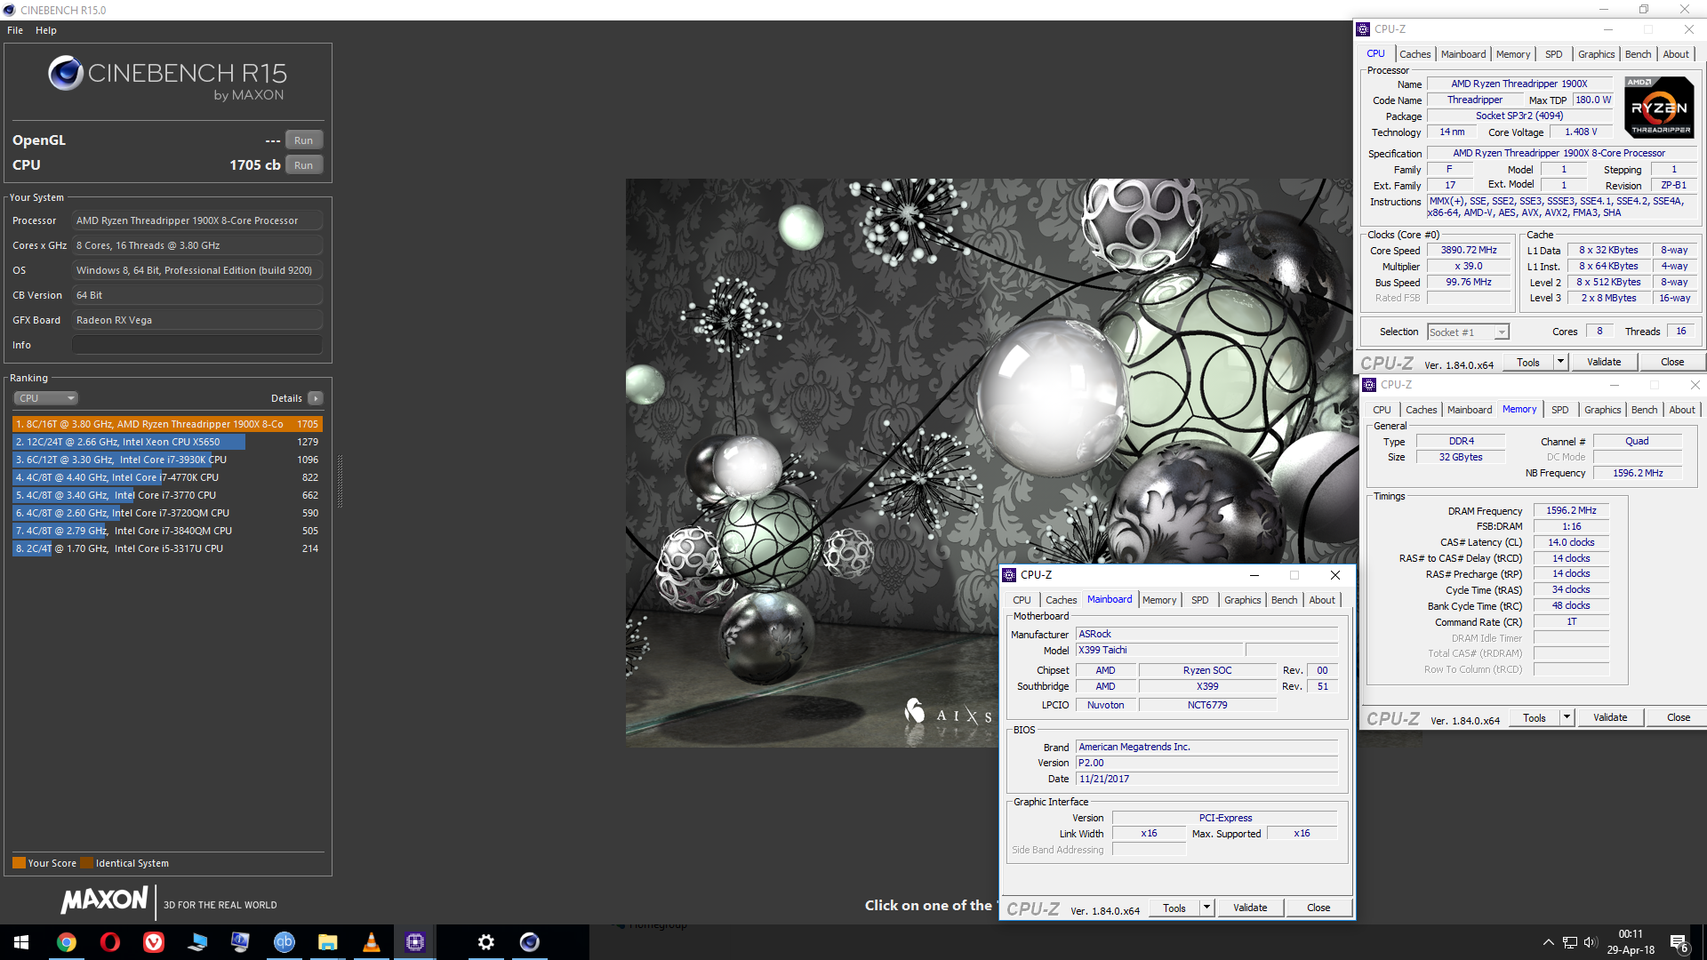Run the CPU benchmark
This screenshot has width=1707, height=960.
pyautogui.click(x=303, y=165)
